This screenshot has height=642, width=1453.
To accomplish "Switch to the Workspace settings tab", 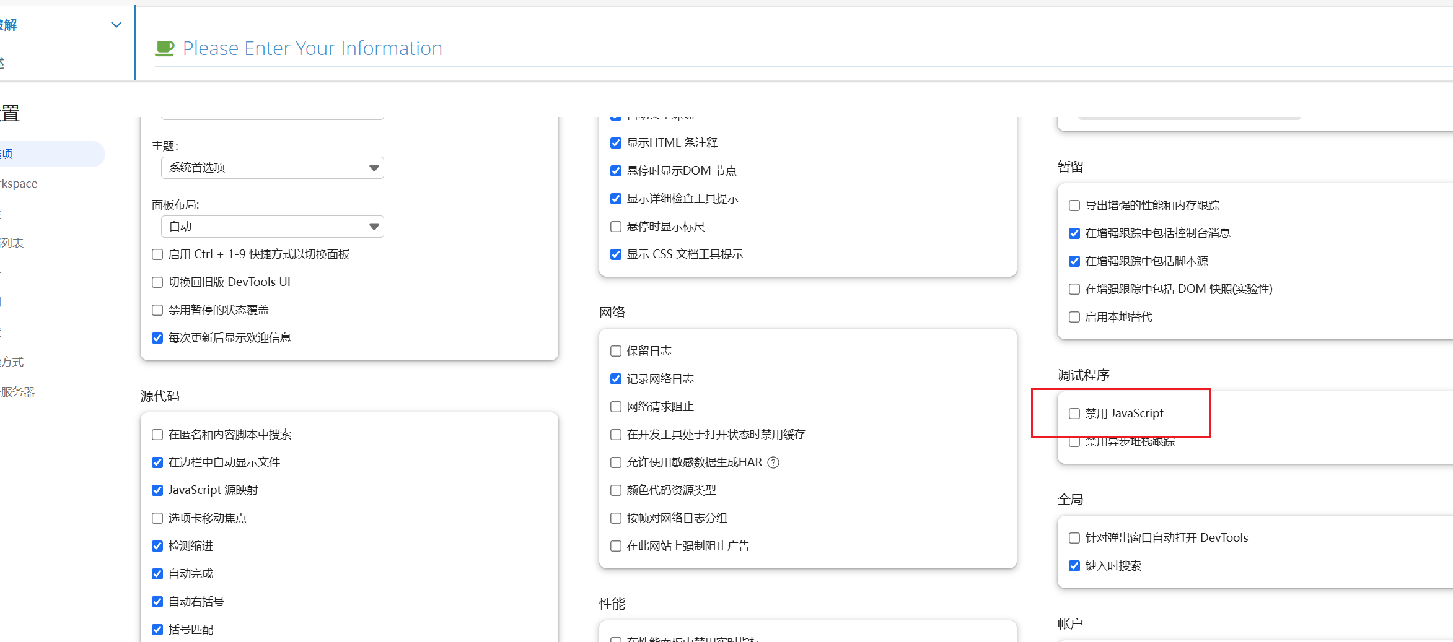I will point(19,184).
